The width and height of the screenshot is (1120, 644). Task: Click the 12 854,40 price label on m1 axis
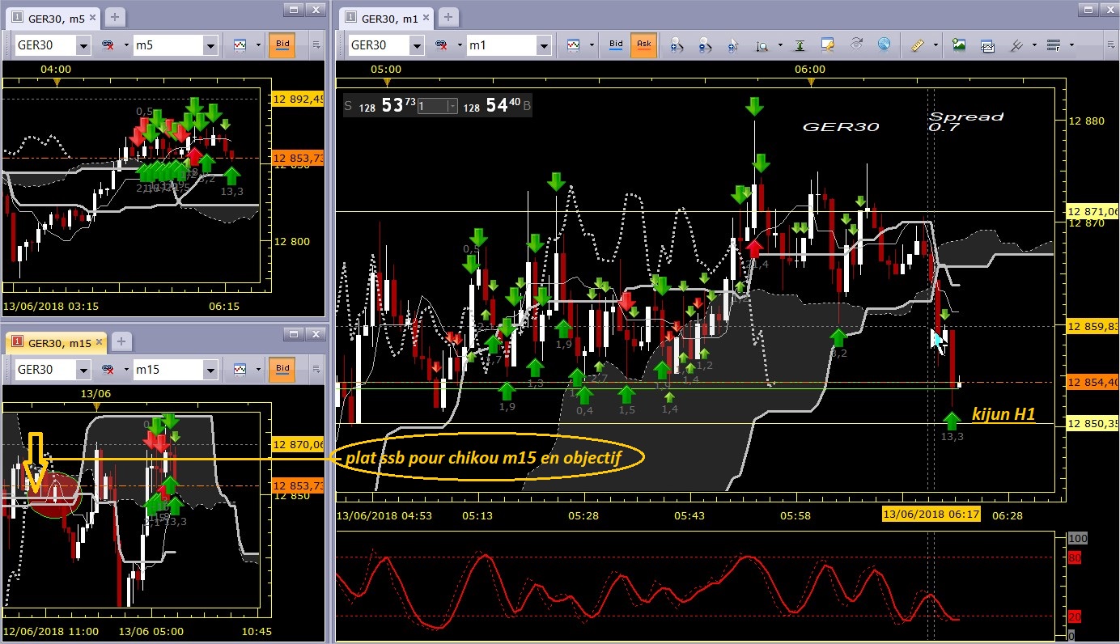[1094, 382]
